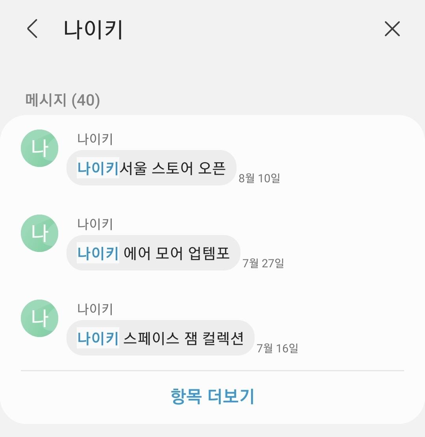Screen dimensions: 425x437
Task: Tap the 7월 27일 date label
Action: 263,263
